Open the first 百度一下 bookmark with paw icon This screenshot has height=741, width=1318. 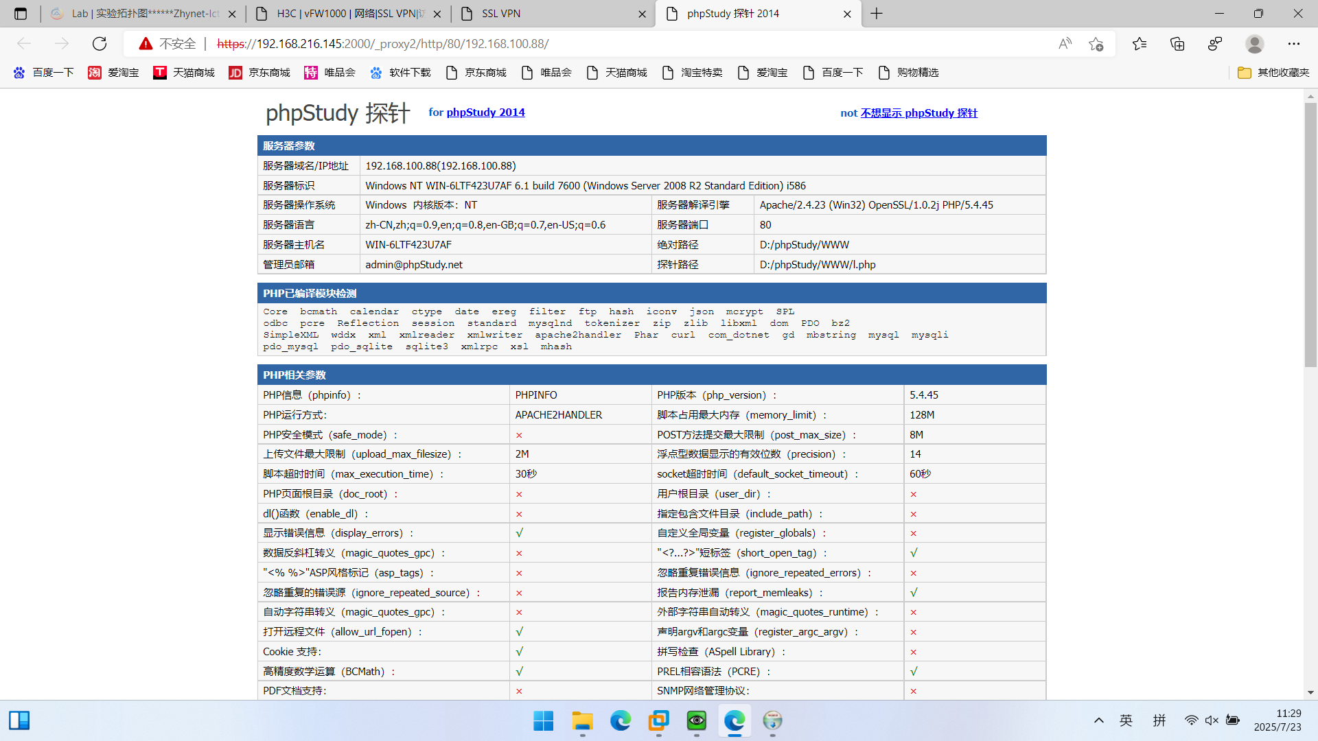click(43, 73)
